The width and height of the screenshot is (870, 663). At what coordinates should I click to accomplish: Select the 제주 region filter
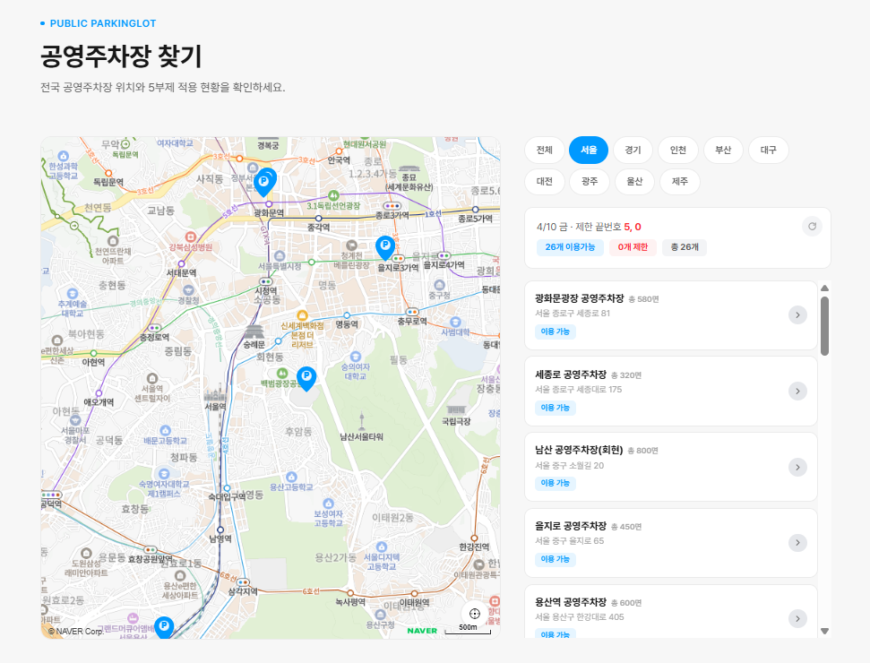coord(679,181)
